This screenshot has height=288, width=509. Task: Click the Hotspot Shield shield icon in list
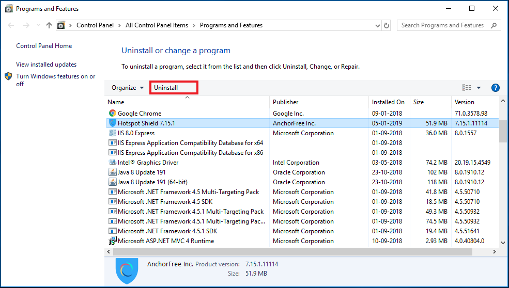point(112,123)
